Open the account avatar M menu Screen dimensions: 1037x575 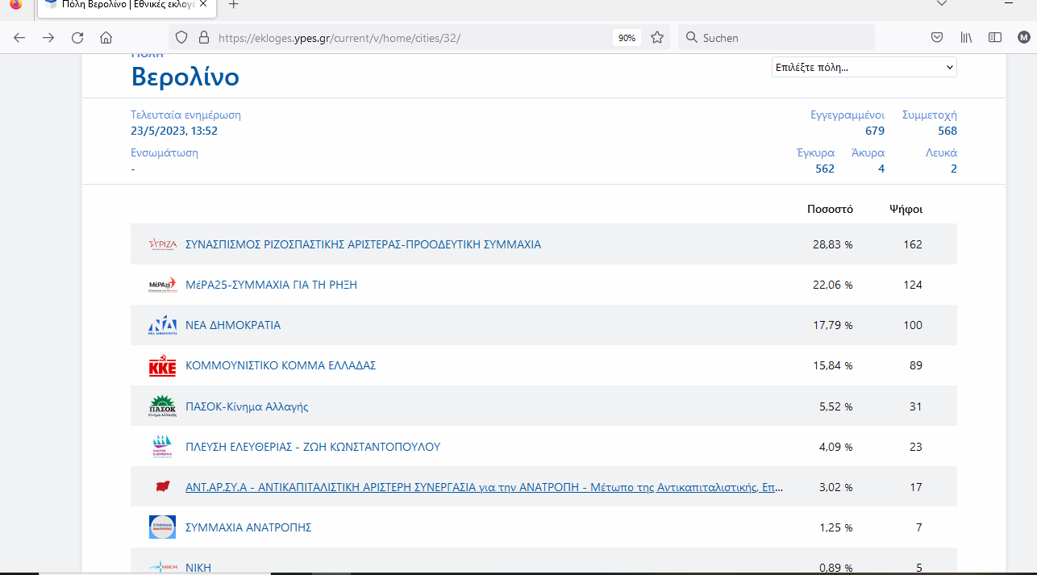coord(1023,37)
